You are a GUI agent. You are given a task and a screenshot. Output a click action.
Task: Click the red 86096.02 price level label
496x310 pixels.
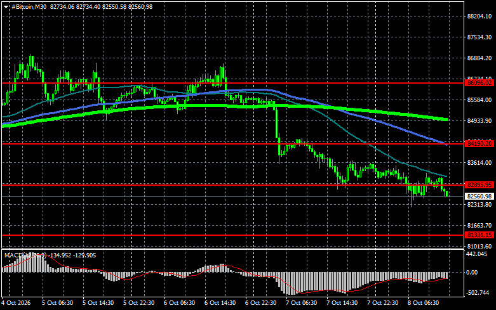coord(479,83)
